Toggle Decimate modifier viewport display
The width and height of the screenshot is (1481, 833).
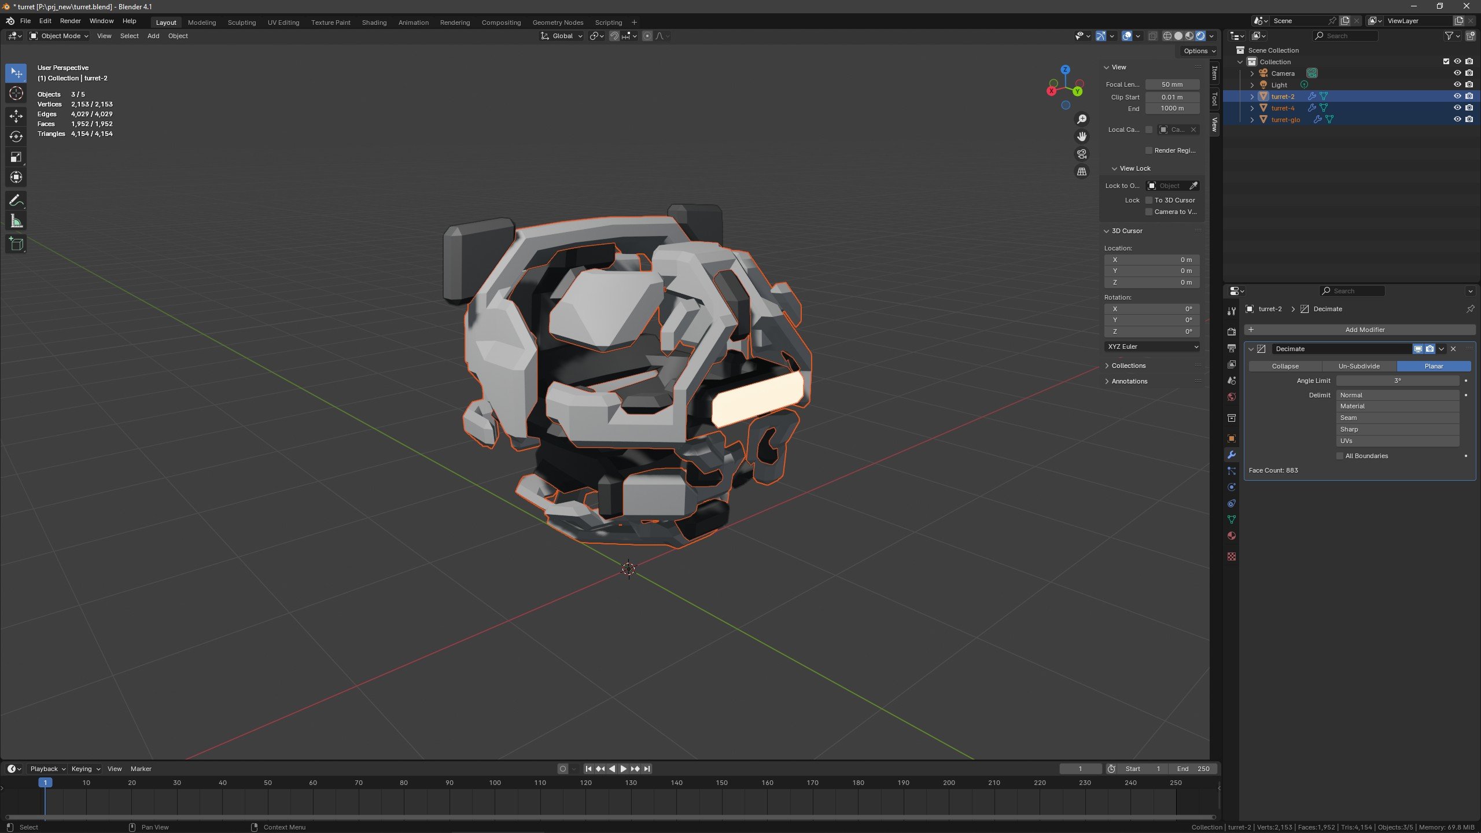coord(1418,349)
